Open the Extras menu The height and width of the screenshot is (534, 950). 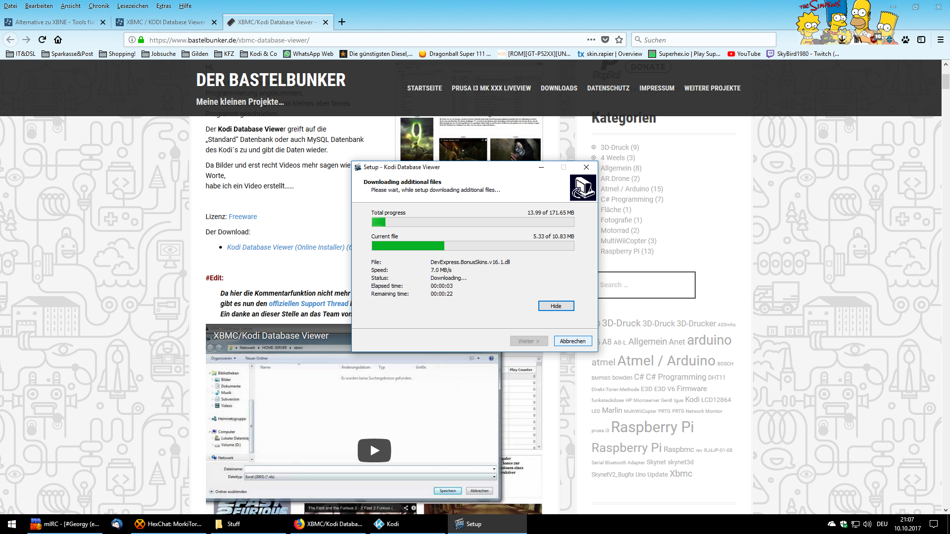(164, 6)
